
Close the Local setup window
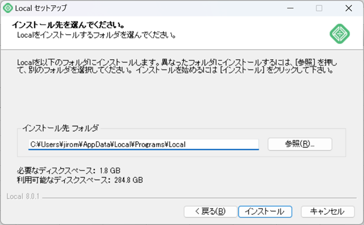coord(348,9)
